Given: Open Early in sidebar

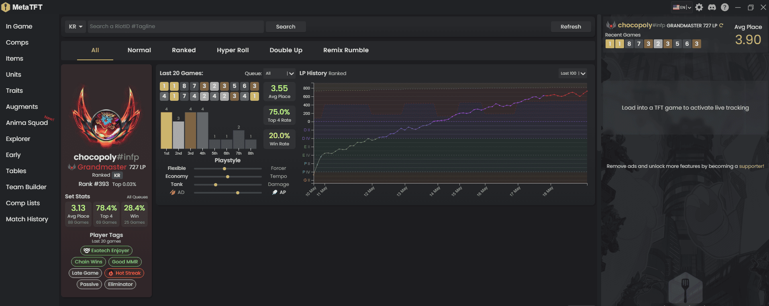Looking at the screenshot, I should coord(13,155).
